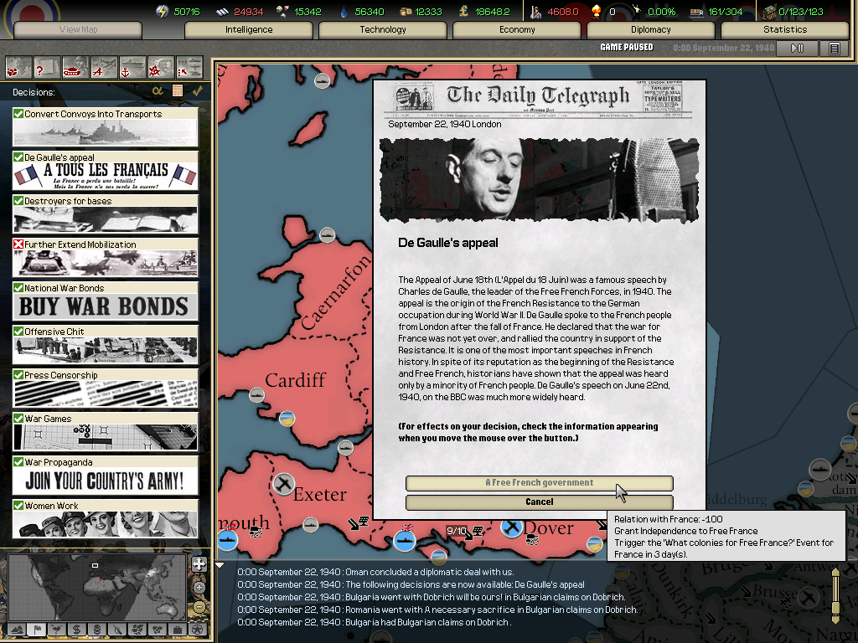Select the partisan map mode rifle icon
858x643 pixels.
(117, 630)
